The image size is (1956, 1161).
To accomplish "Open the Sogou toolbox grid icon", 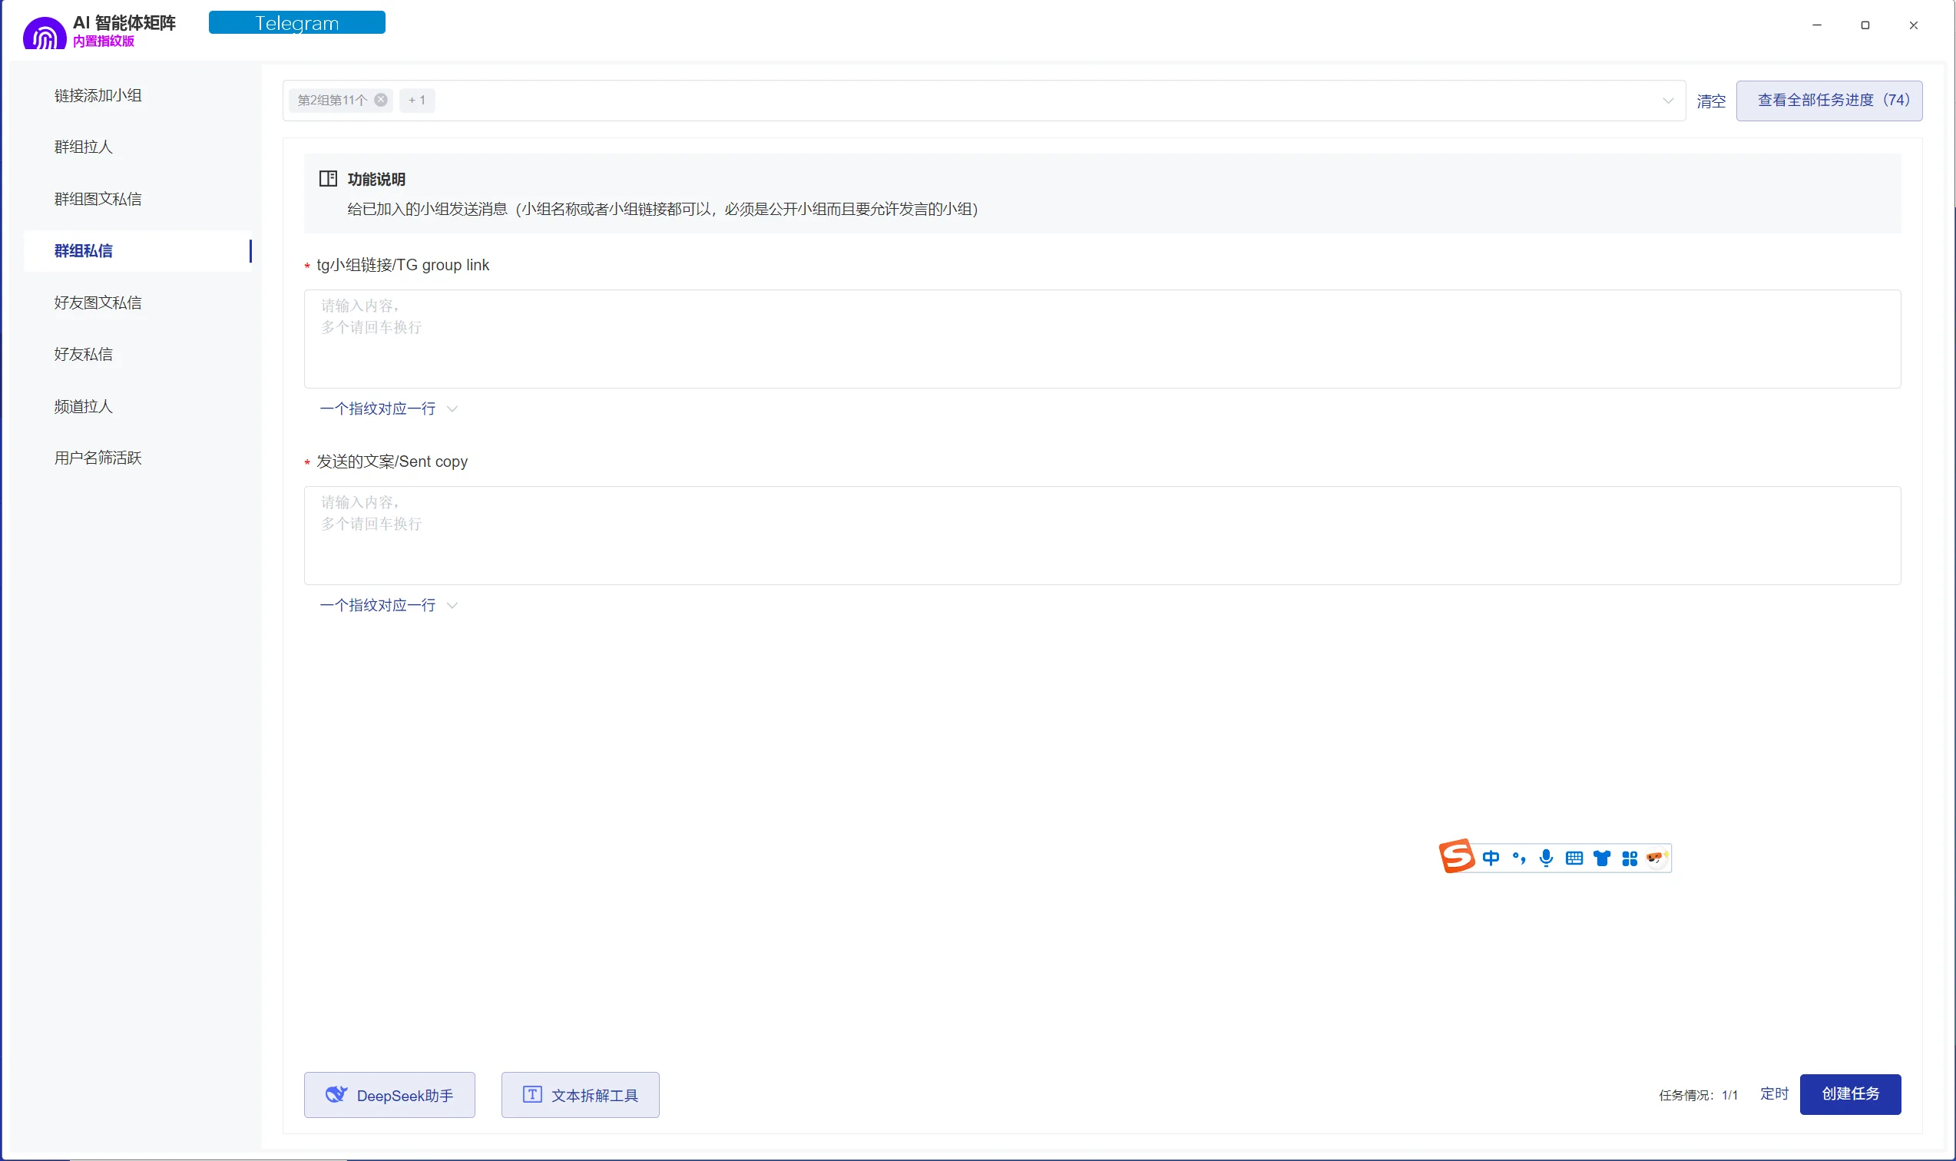I will [1630, 858].
